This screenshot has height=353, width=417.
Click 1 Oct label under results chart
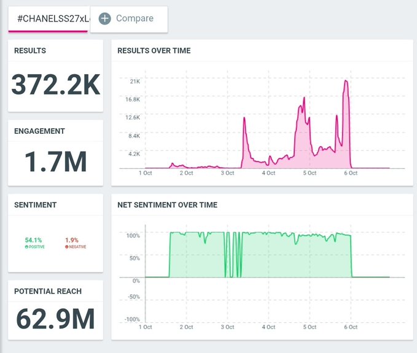pyautogui.click(x=145, y=173)
